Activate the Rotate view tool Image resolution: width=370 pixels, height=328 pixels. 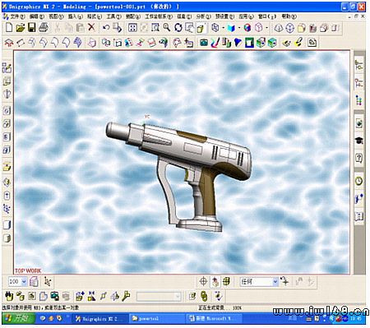pyautogui.click(x=178, y=27)
